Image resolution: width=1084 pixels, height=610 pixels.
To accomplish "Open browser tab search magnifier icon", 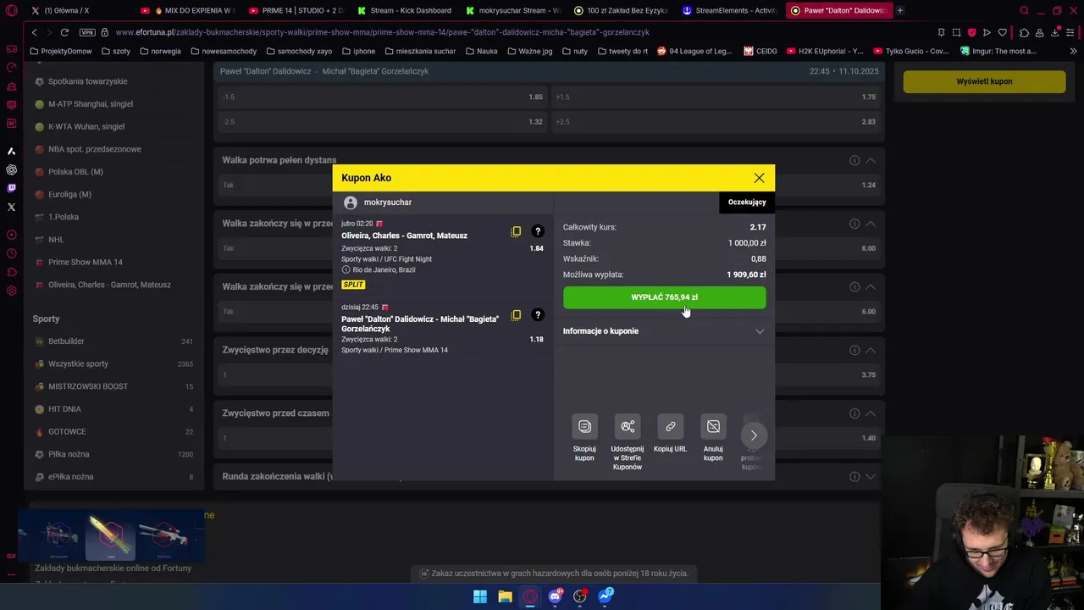I will [x=1024, y=11].
